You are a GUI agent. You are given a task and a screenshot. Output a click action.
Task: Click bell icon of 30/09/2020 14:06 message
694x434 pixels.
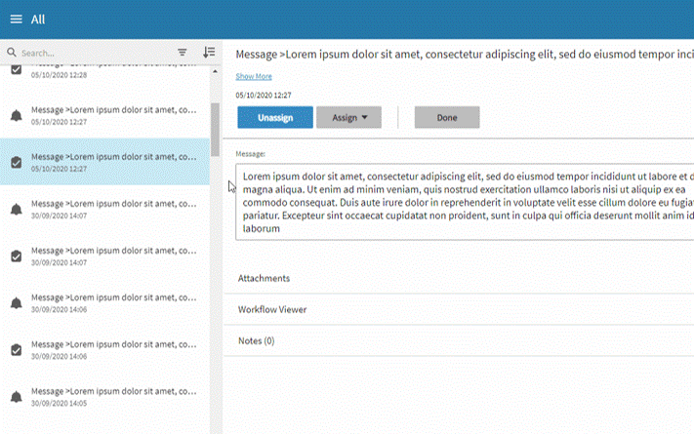point(16,303)
